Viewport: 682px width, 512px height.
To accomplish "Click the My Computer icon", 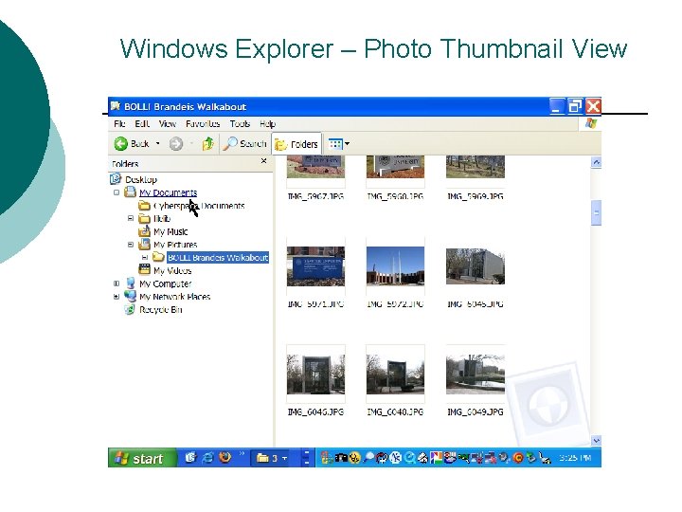I will click(x=130, y=283).
